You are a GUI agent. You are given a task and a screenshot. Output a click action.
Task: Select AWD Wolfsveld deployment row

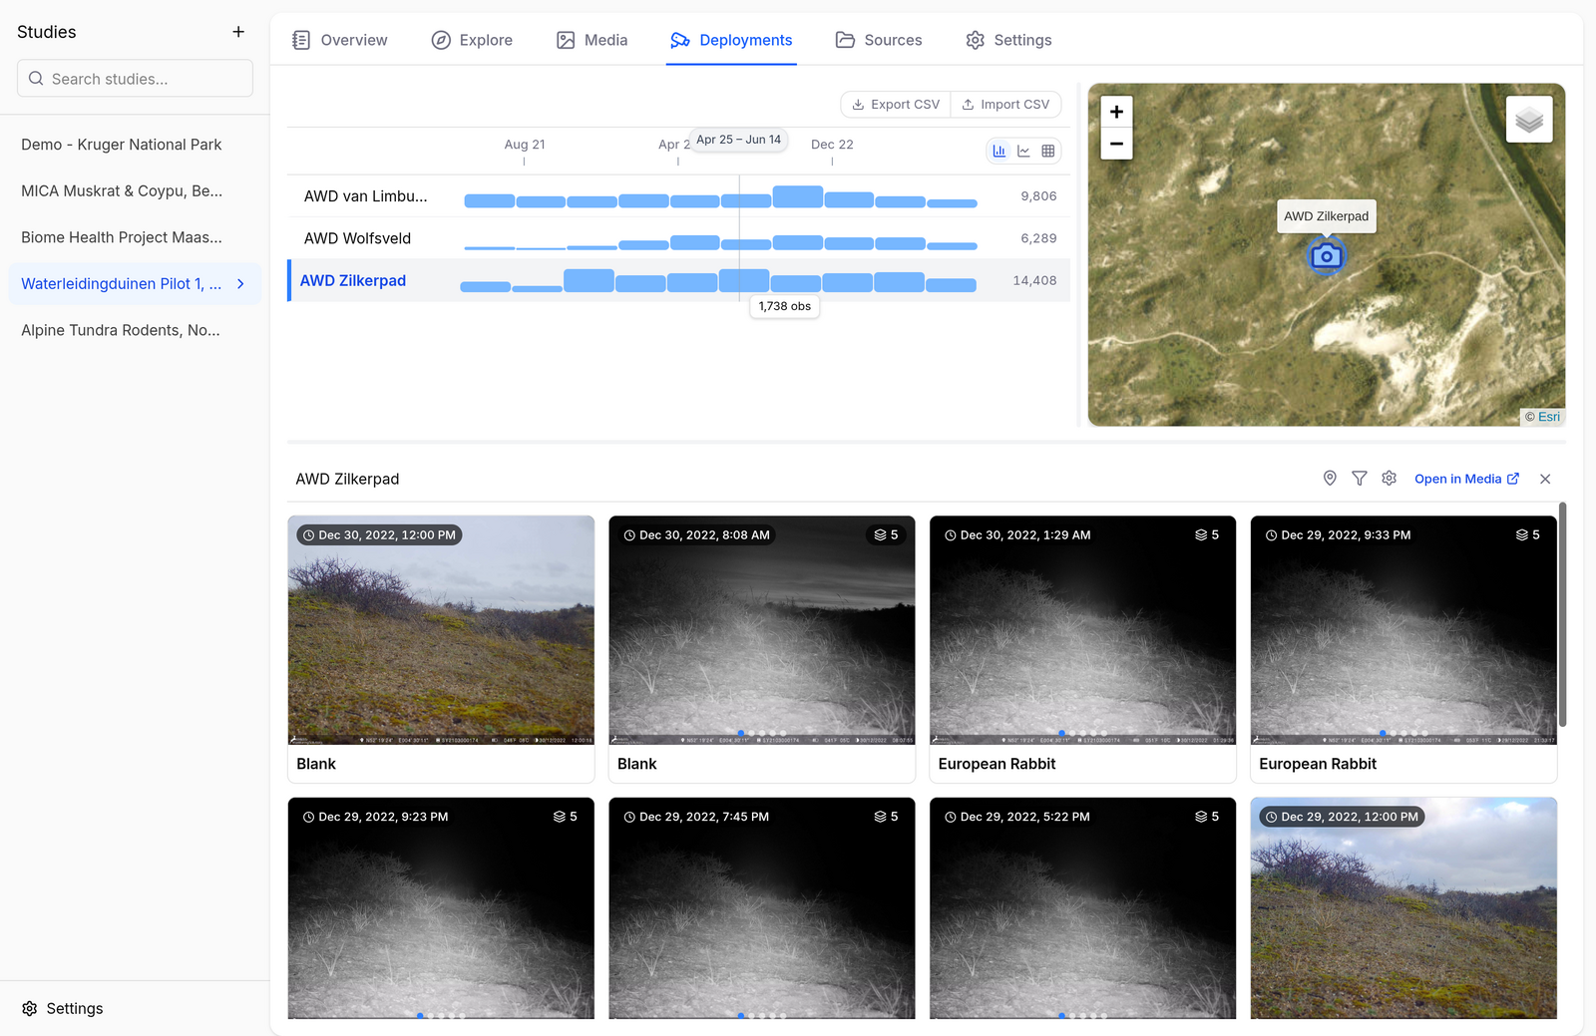(x=679, y=238)
